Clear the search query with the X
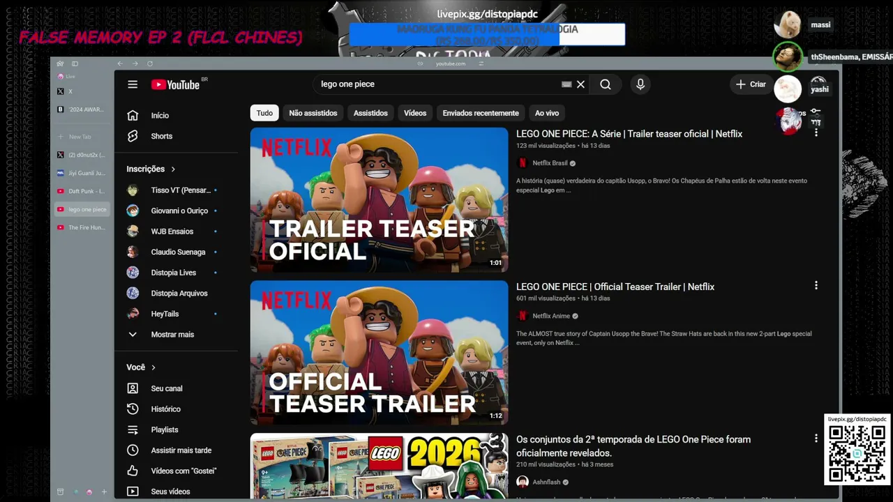This screenshot has height=502, width=893. coord(580,84)
